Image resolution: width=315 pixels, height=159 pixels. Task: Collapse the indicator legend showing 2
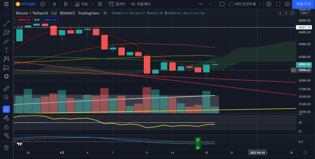20,27
